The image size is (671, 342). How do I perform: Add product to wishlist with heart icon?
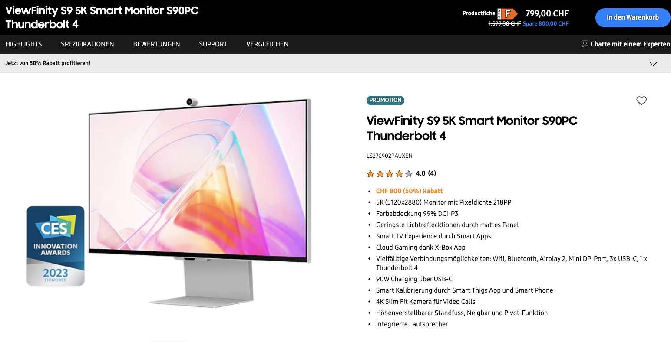click(641, 101)
